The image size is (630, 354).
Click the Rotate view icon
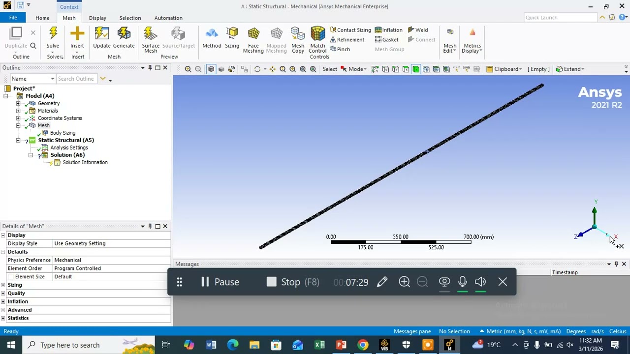(257, 69)
